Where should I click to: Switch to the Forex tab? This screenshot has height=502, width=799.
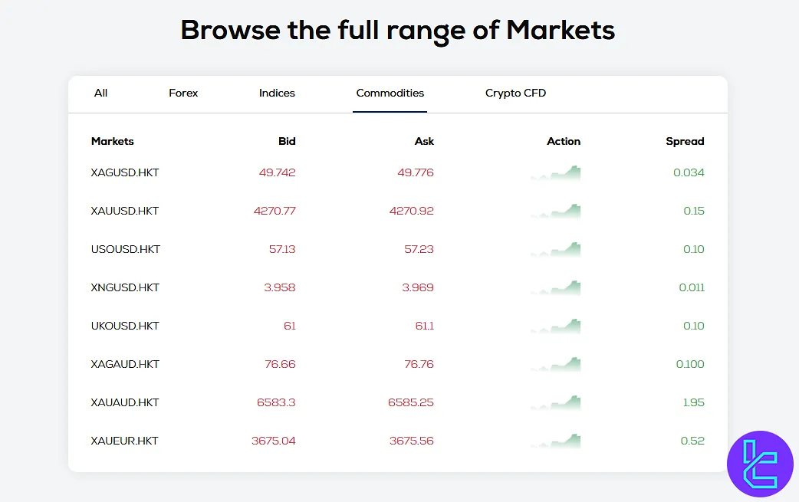point(183,93)
